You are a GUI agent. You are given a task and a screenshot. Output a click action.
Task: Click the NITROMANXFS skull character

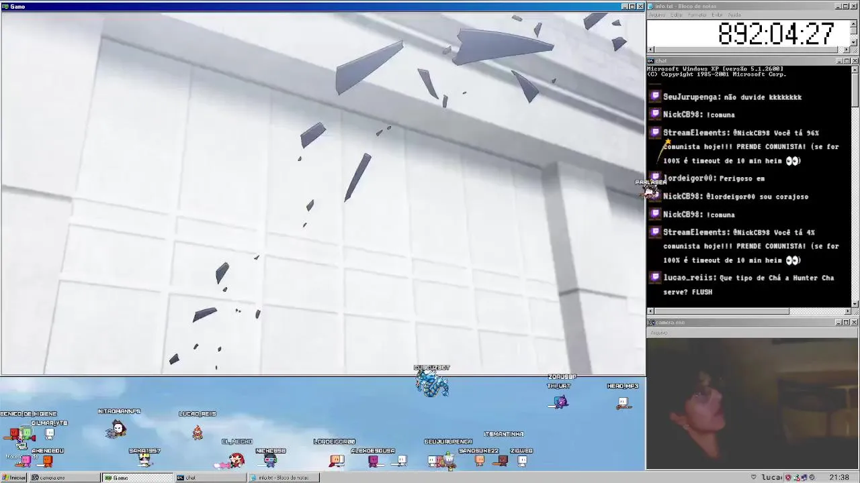[118, 428]
